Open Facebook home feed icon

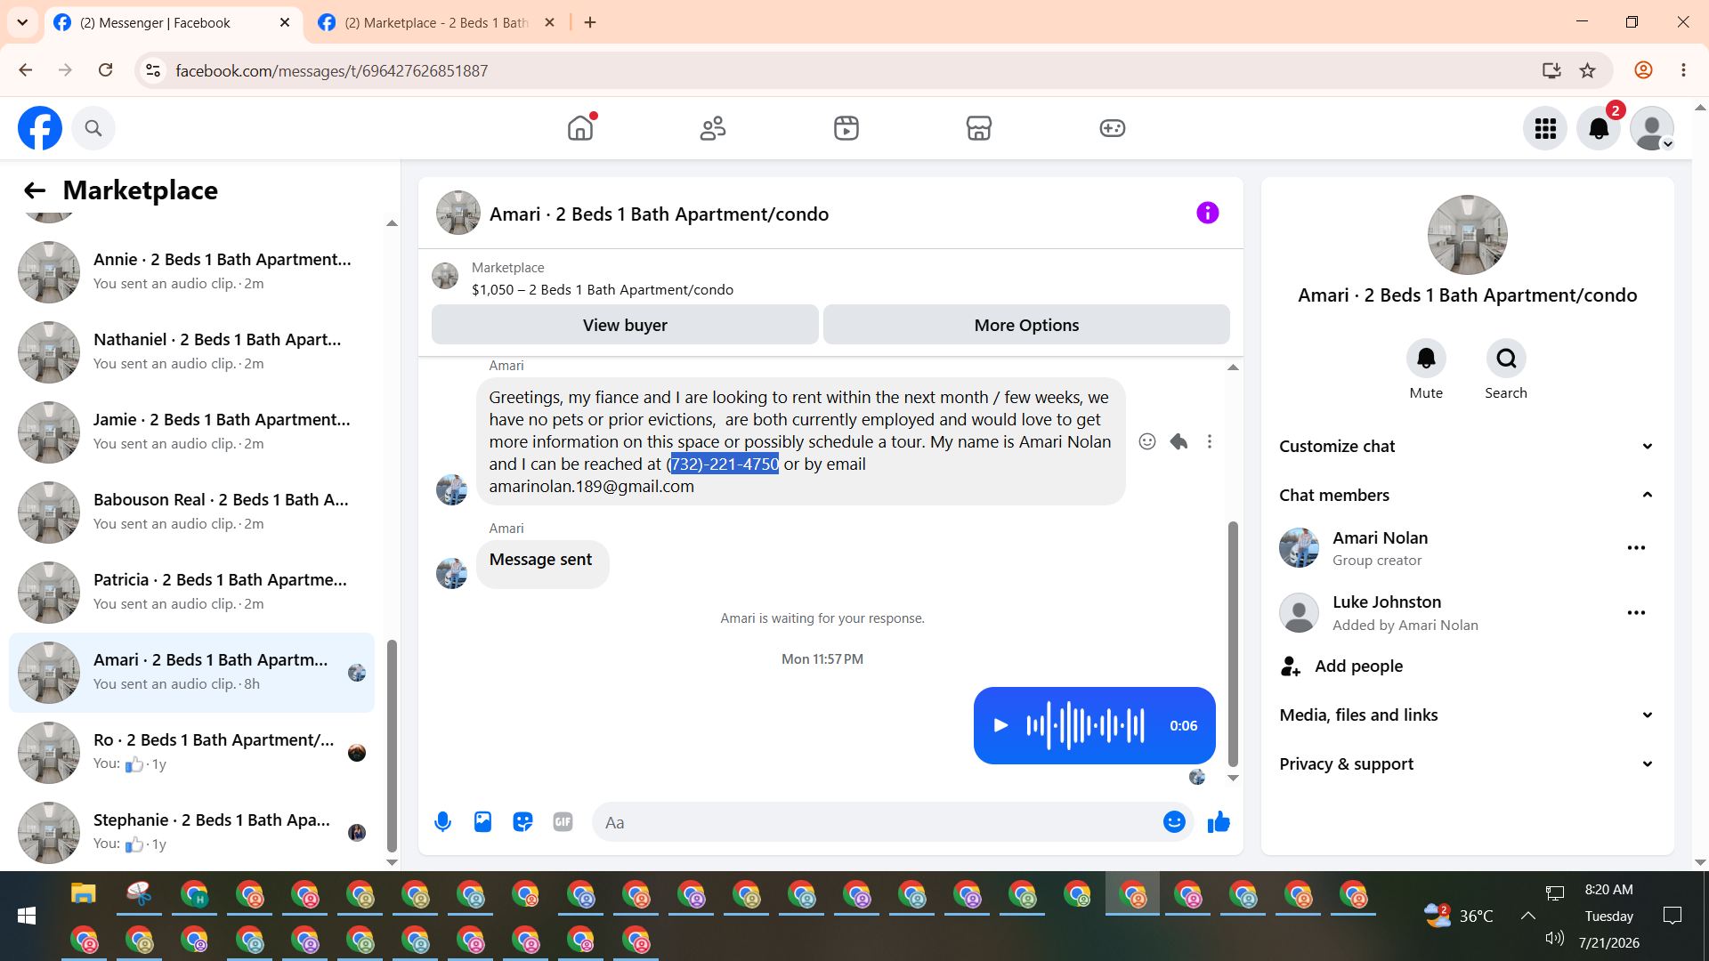coord(580,128)
